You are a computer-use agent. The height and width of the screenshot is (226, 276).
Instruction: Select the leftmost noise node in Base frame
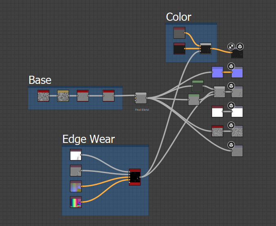coord(43,96)
